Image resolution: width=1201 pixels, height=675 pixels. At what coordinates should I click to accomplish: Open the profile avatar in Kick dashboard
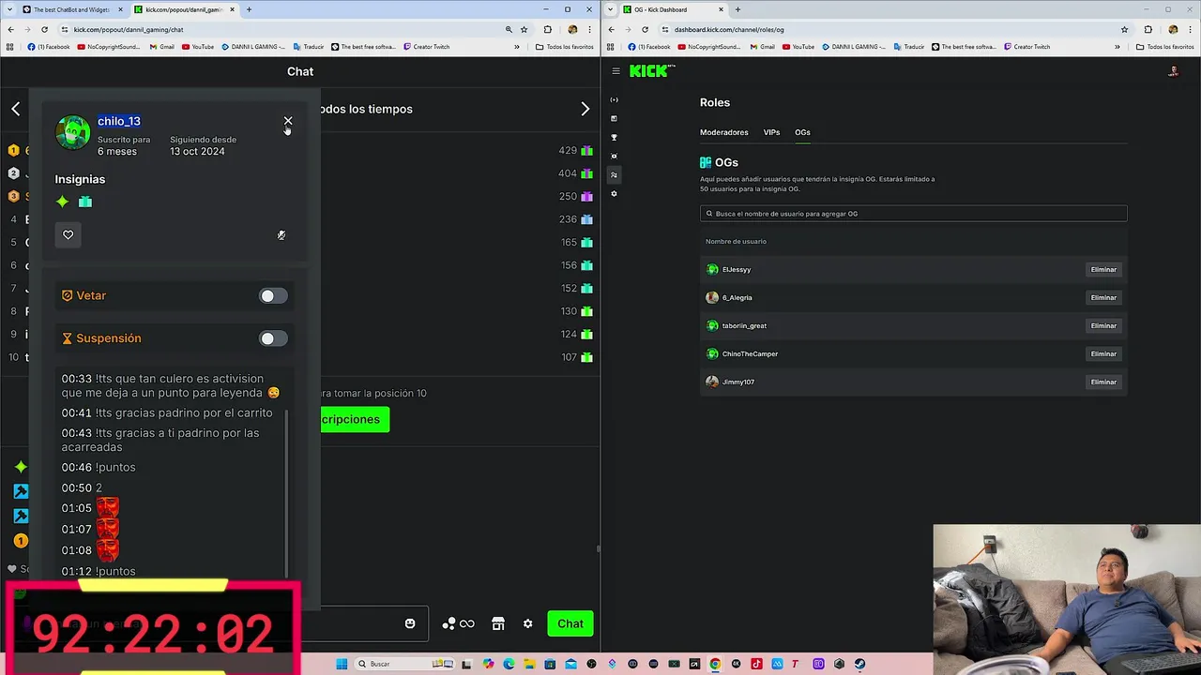coord(1173,71)
